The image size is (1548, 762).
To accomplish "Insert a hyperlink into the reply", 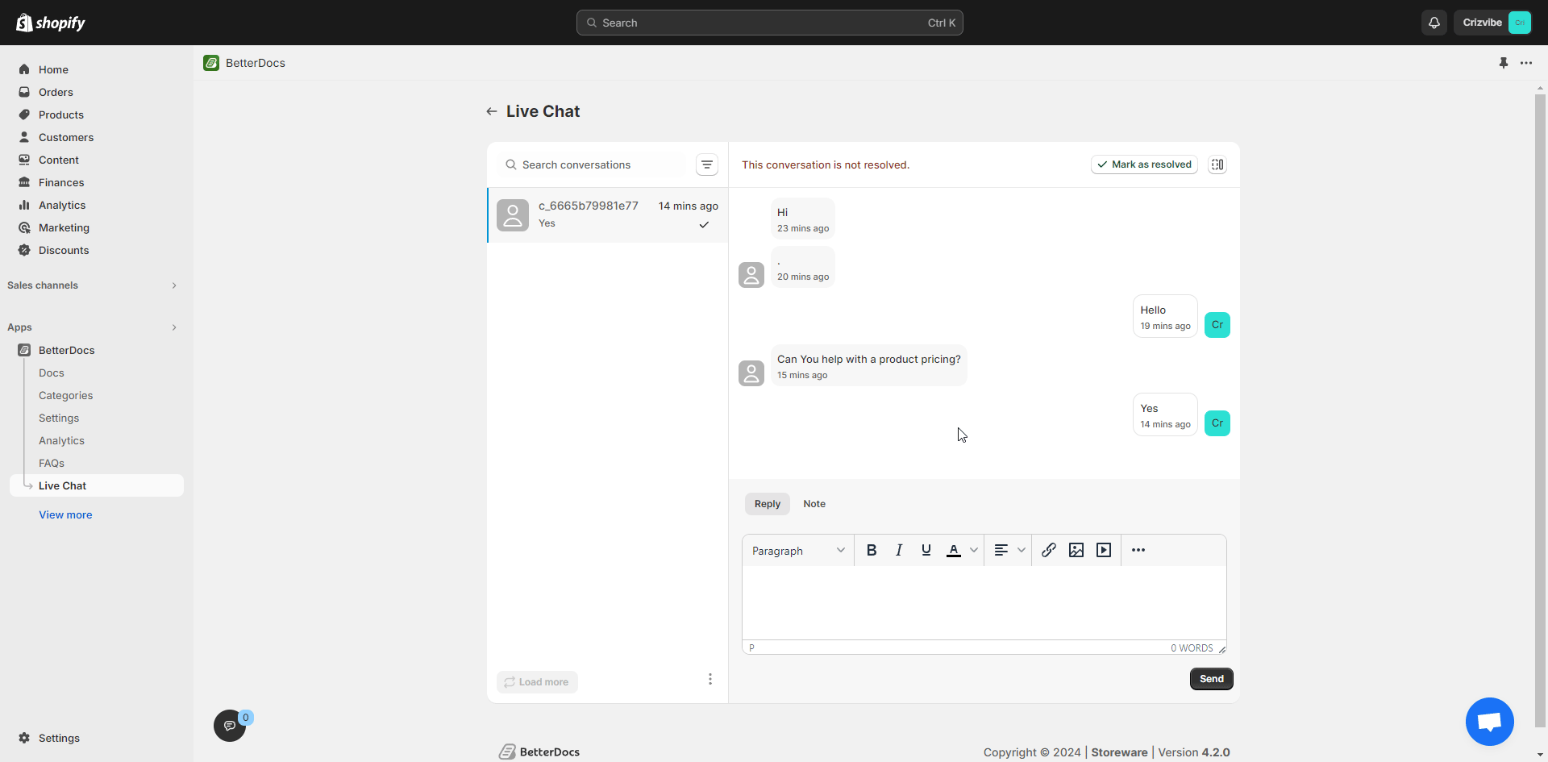I will [x=1049, y=550].
